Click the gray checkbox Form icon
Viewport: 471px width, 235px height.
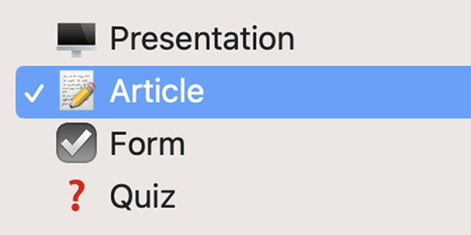click(77, 143)
